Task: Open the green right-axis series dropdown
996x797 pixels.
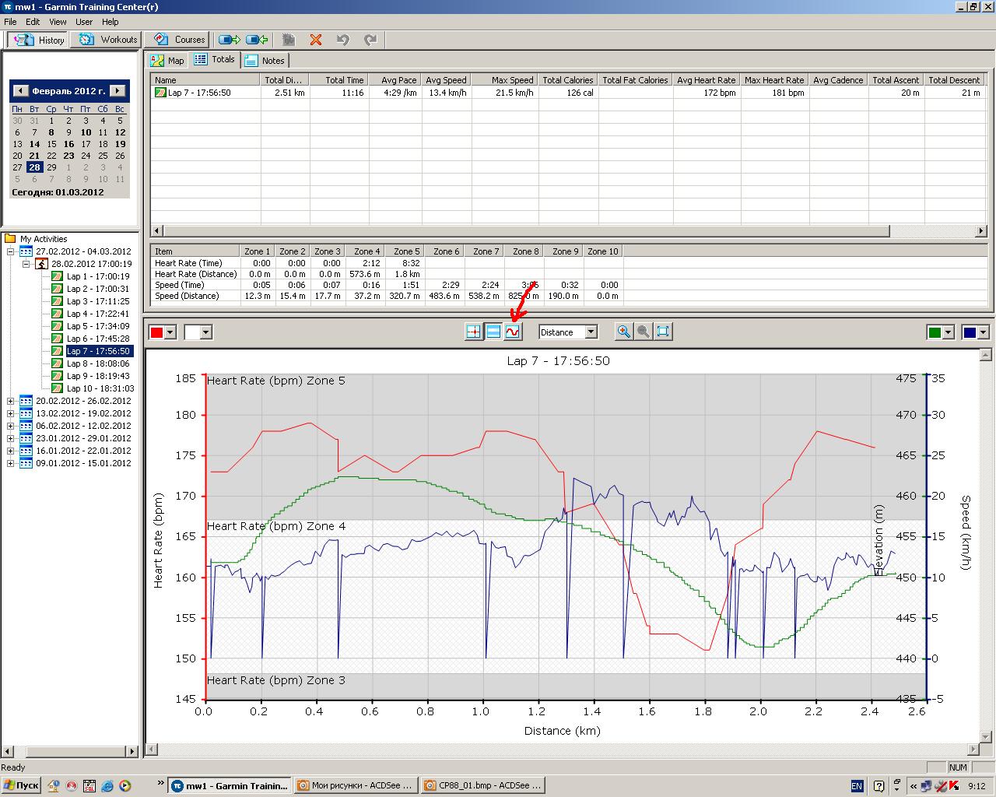Action: point(948,332)
